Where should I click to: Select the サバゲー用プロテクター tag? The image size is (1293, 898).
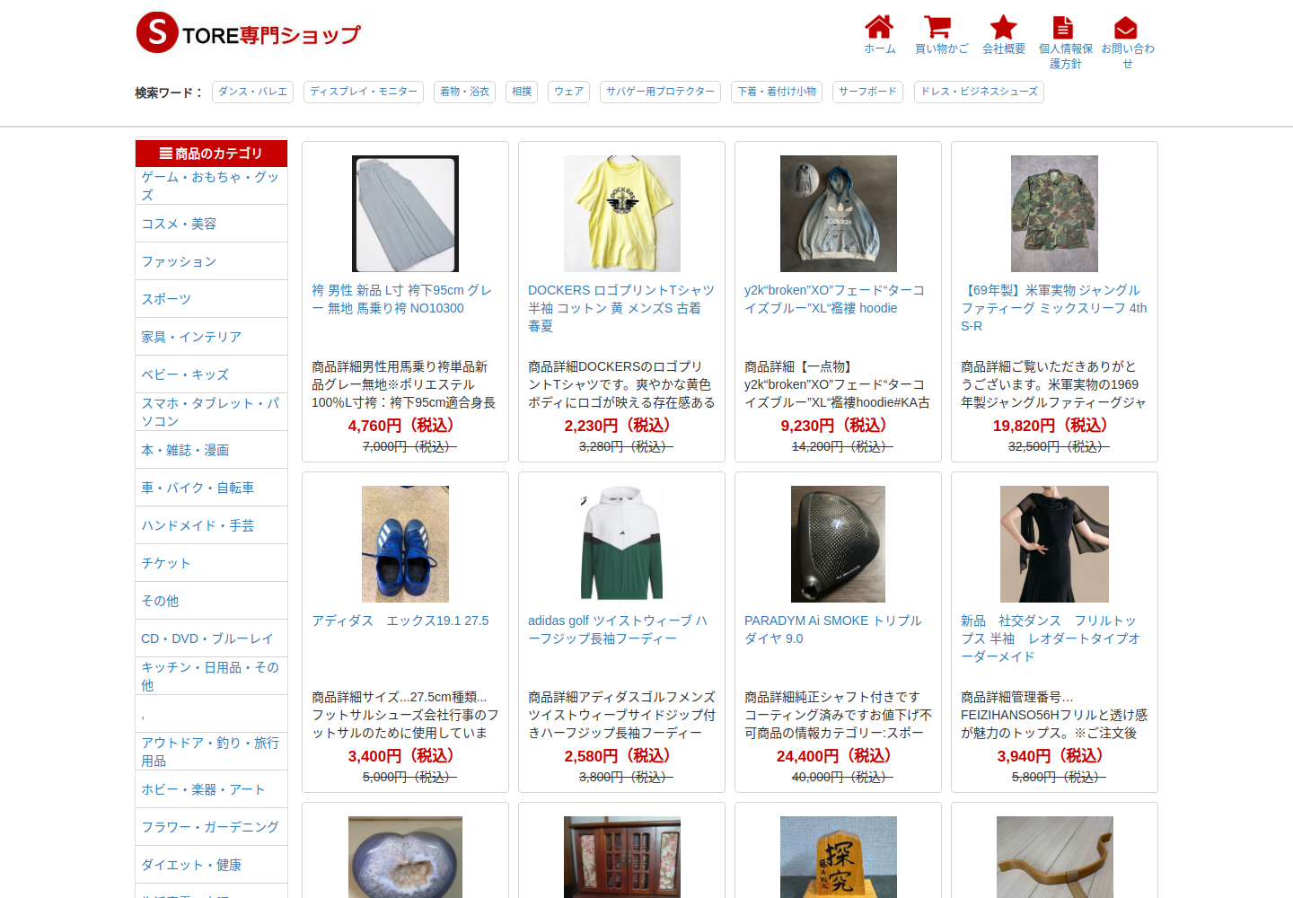tap(660, 92)
